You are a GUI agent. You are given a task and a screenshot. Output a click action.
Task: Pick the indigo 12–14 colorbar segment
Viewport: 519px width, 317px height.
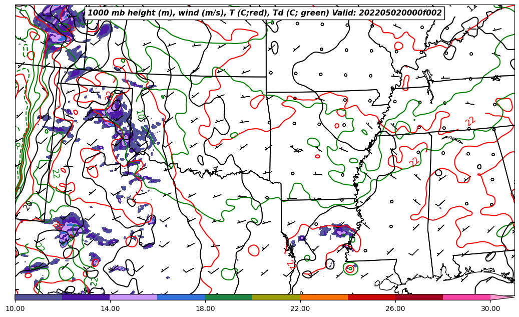[86, 297]
